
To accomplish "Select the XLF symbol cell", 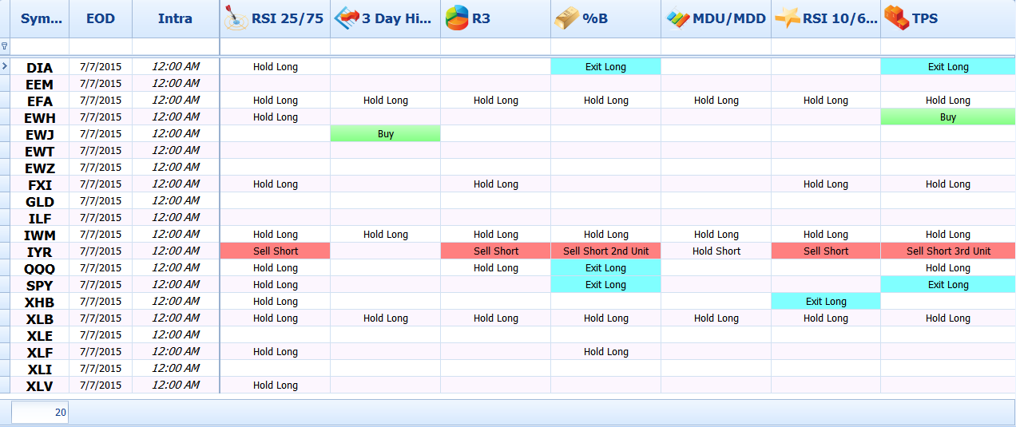I will (x=40, y=352).
